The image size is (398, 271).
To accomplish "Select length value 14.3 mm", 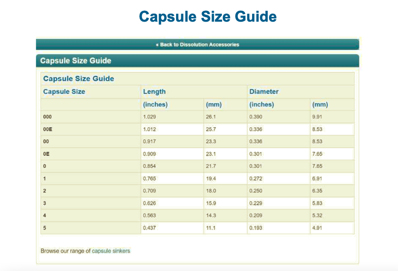I will [x=211, y=215].
